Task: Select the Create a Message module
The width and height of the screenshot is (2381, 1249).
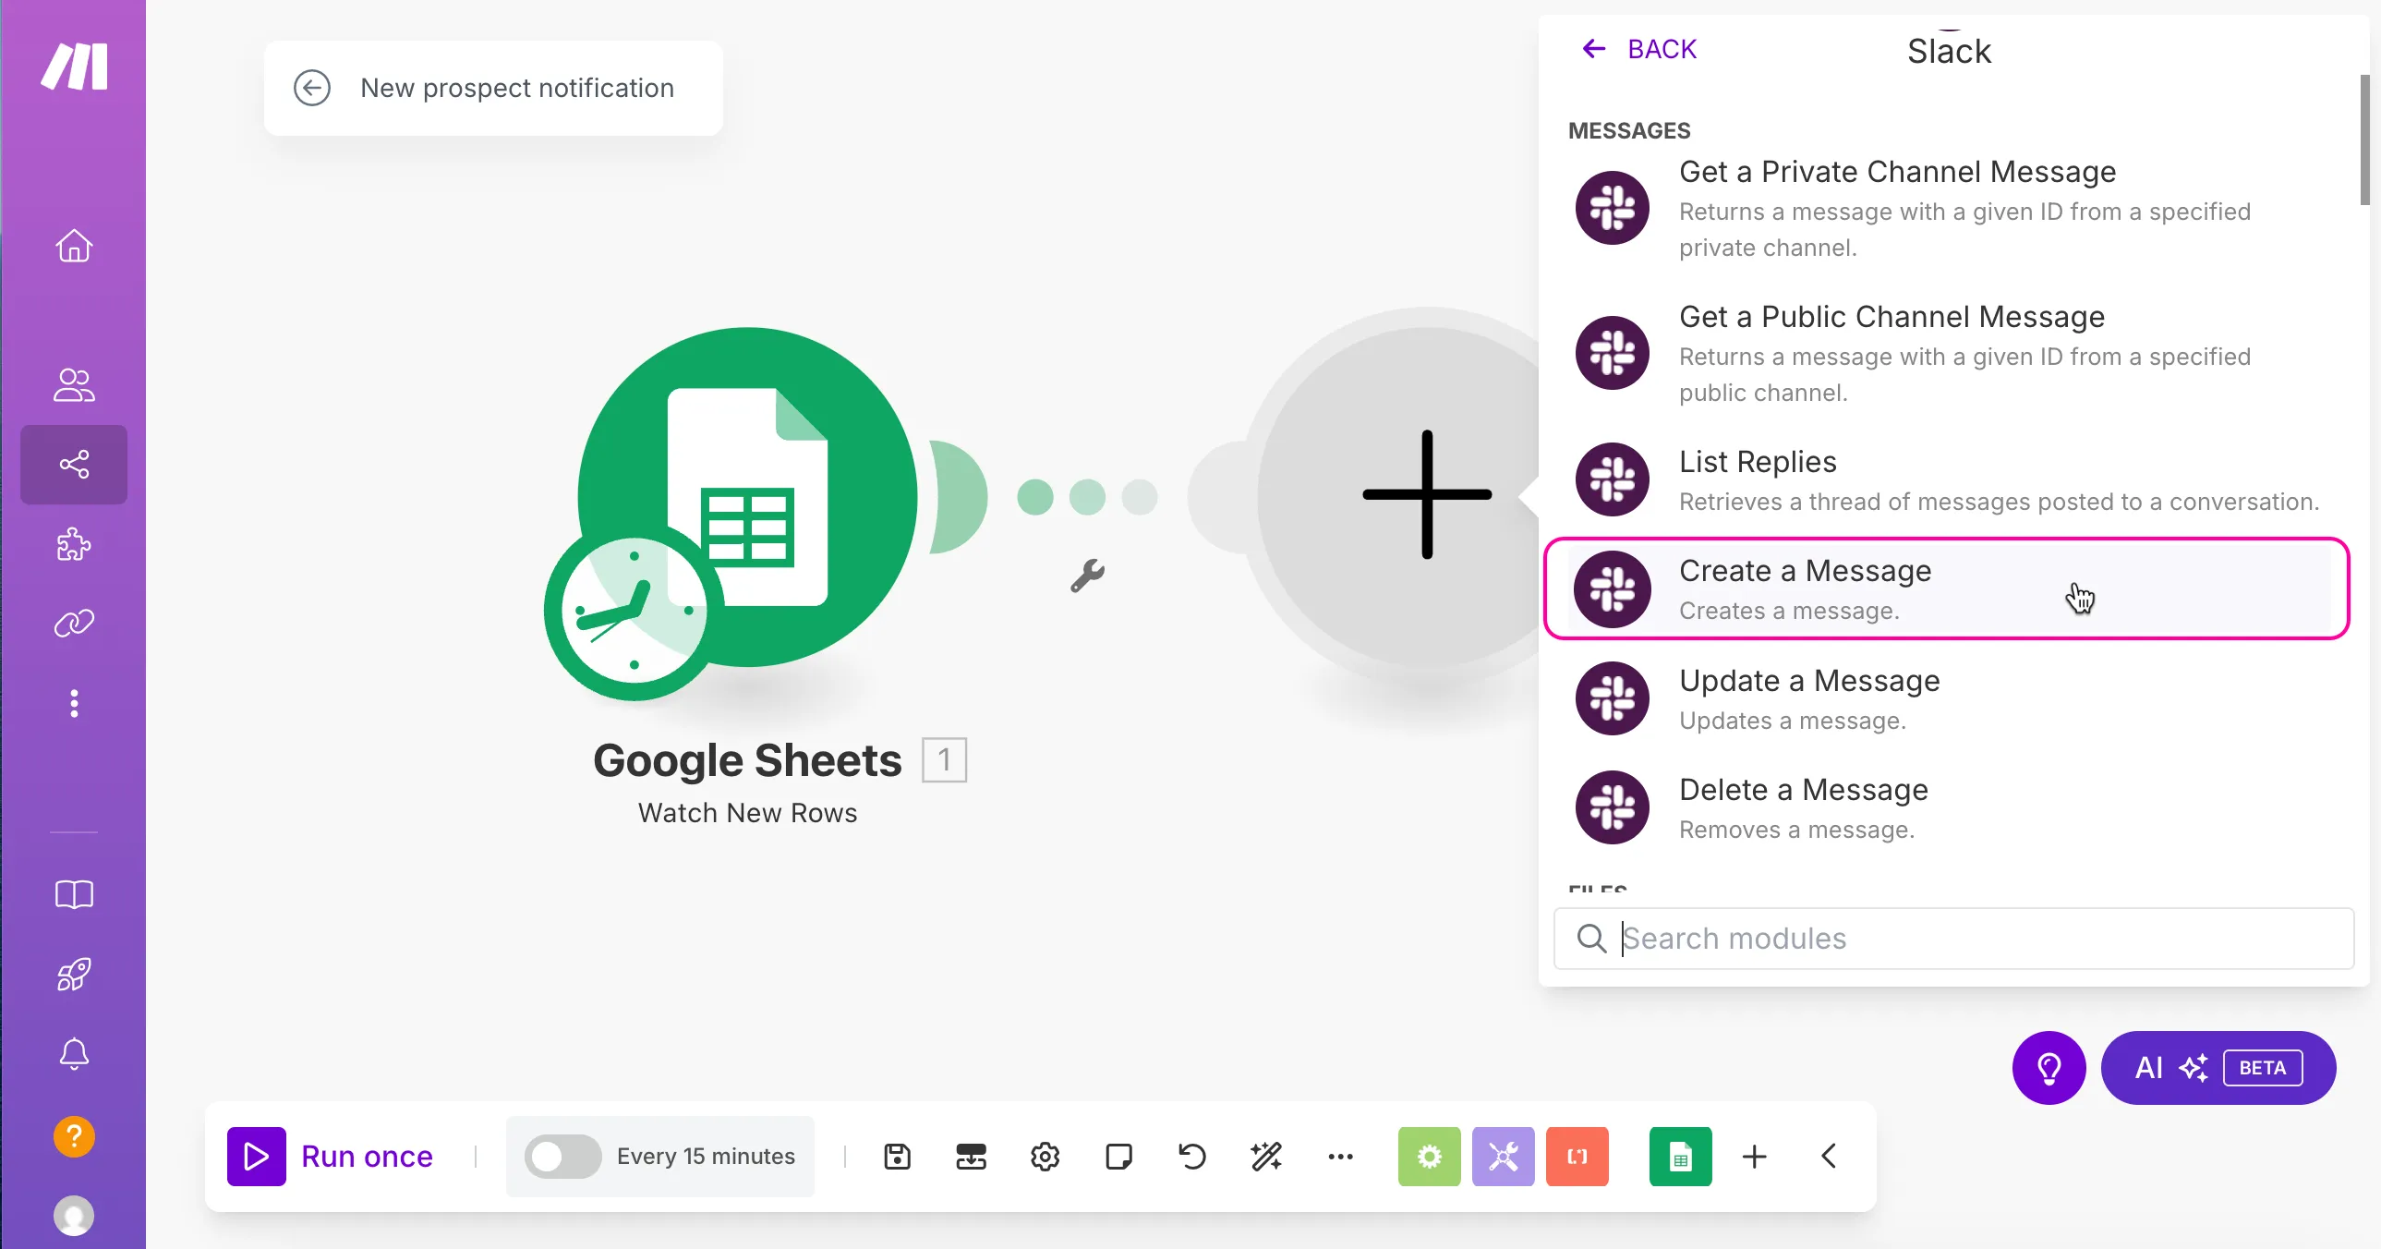Action: click(x=1947, y=588)
